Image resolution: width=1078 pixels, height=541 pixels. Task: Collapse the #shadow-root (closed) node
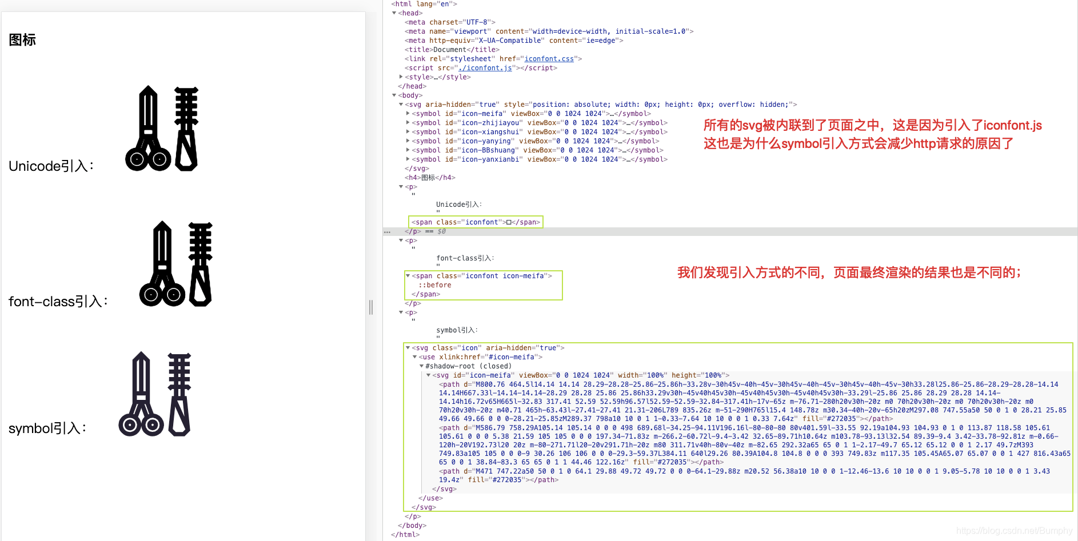click(421, 366)
